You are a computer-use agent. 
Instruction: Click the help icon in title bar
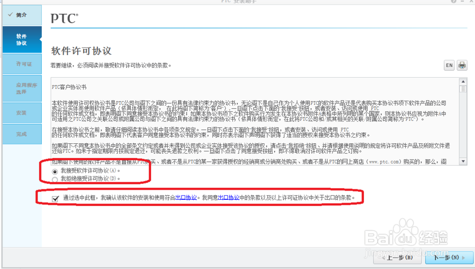(454, 1)
